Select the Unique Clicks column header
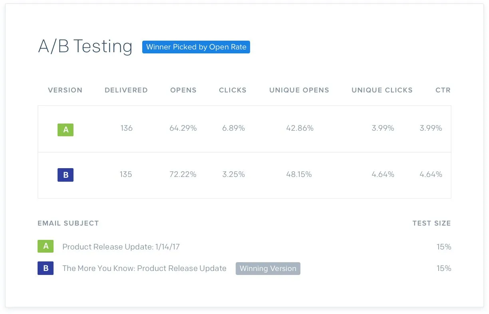Image resolution: width=489 pixels, height=314 pixels. [x=382, y=90]
